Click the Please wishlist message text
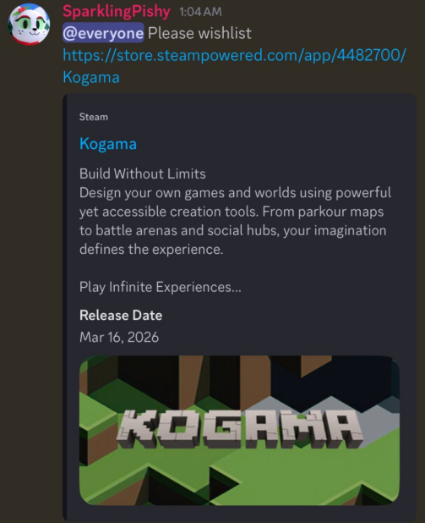Viewport: 425px width, 523px height. point(199,33)
